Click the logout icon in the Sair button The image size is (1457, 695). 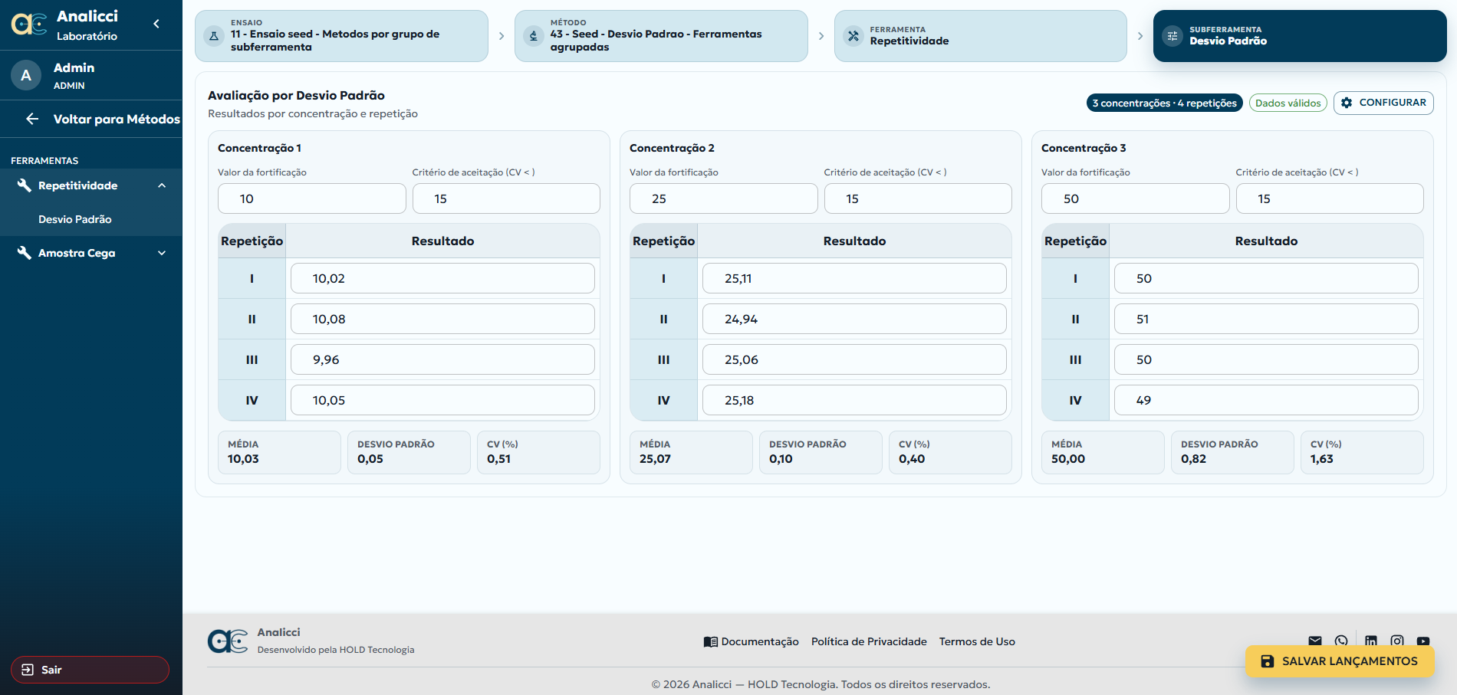[x=28, y=670]
